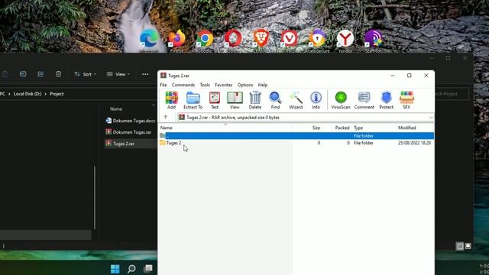Image resolution: width=489 pixels, height=275 pixels.
Task: Click the search field in Explorer window
Action: coord(452,94)
